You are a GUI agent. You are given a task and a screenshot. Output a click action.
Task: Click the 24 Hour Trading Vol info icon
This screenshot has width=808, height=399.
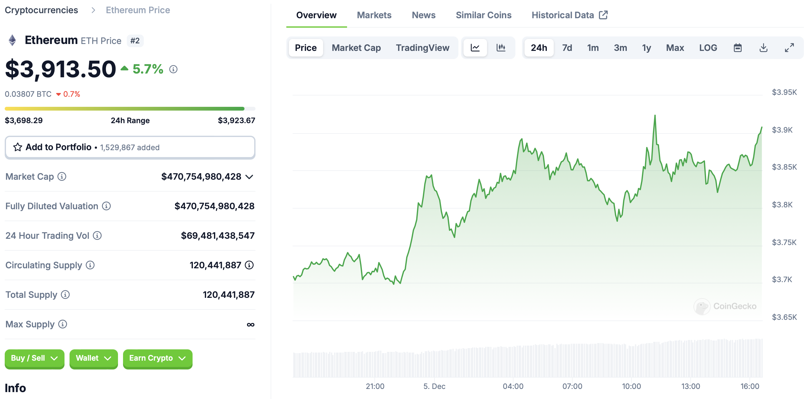[97, 236]
